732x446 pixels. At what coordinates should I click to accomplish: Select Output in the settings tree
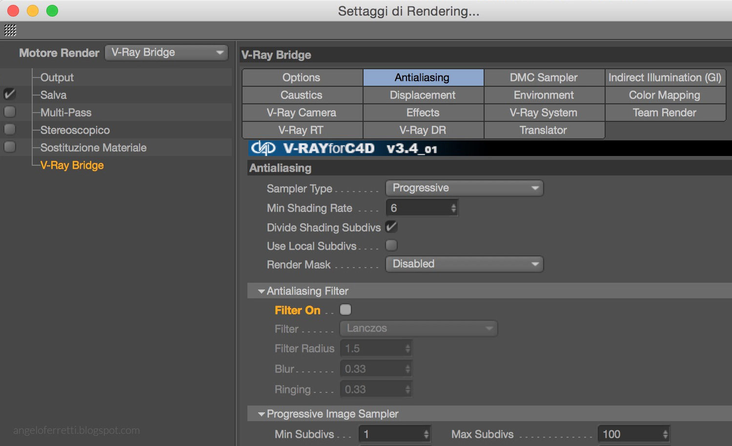click(x=57, y=78)
